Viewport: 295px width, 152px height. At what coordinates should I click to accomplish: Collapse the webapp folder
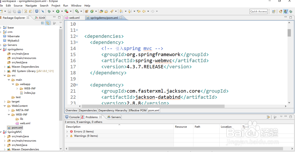pyautogui.click(x=13, y=84)
